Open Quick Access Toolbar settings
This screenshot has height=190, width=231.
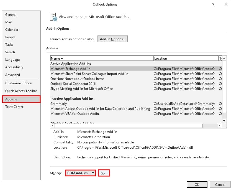point(21,91)
